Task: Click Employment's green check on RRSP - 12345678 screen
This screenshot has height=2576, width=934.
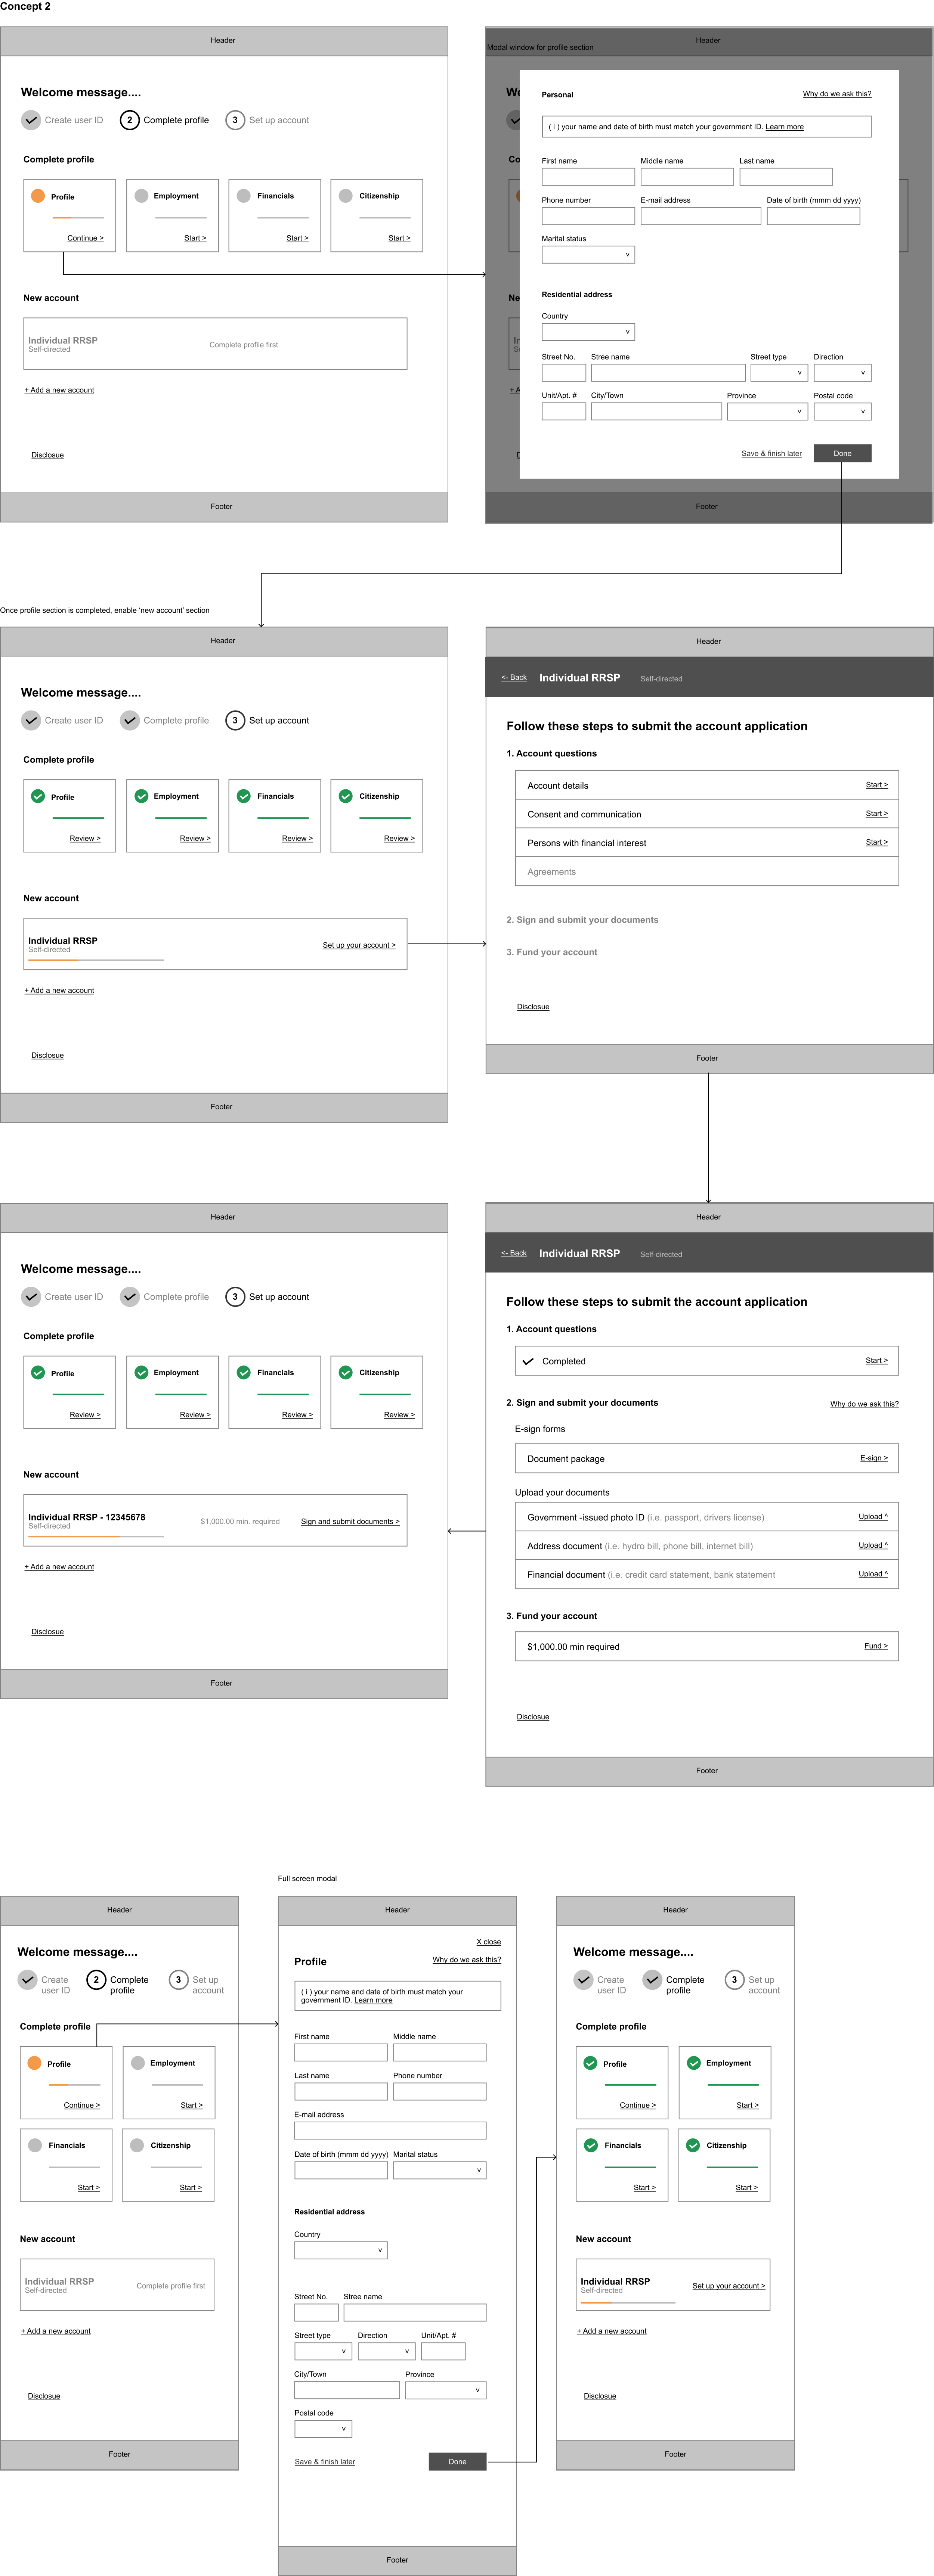Action: (141, 1373)
